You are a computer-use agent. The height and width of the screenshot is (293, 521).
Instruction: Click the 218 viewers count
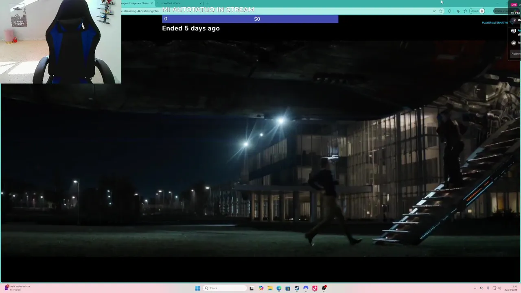[x=516, y=13]
